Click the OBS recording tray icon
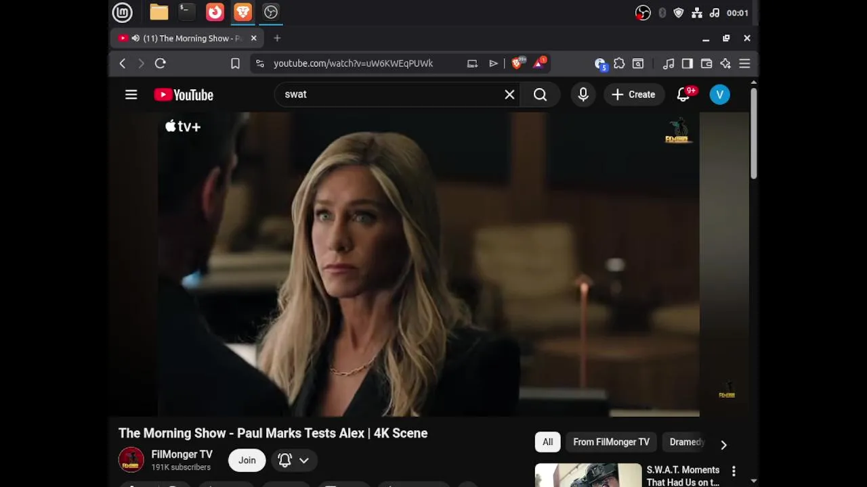 (x=643, y=13)
